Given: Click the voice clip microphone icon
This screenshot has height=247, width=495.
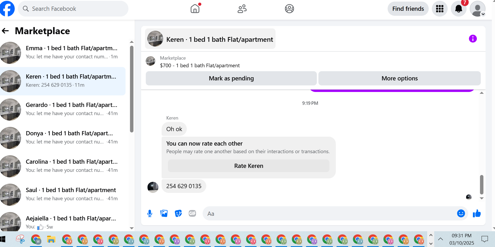Looking at the screenshot, I should click(150, 213).
